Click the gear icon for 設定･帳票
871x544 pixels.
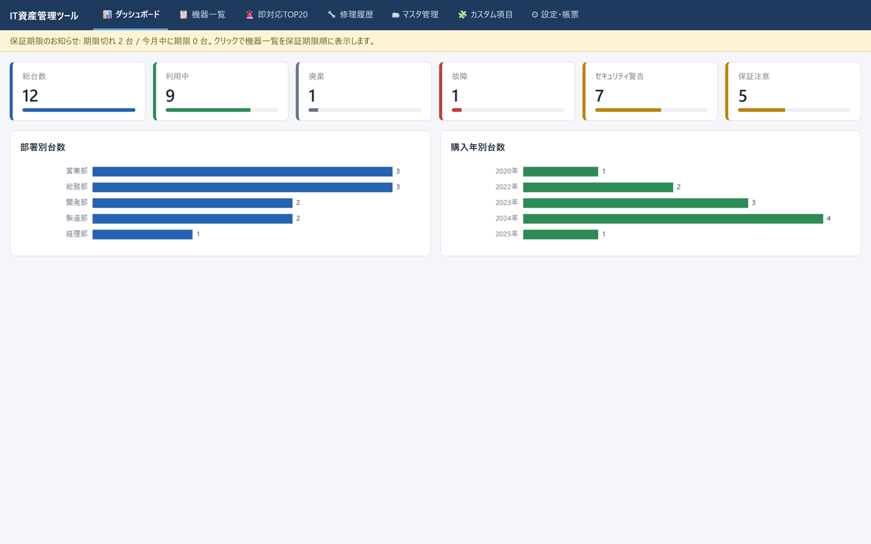pyautogui.click(x=535, y=15)
